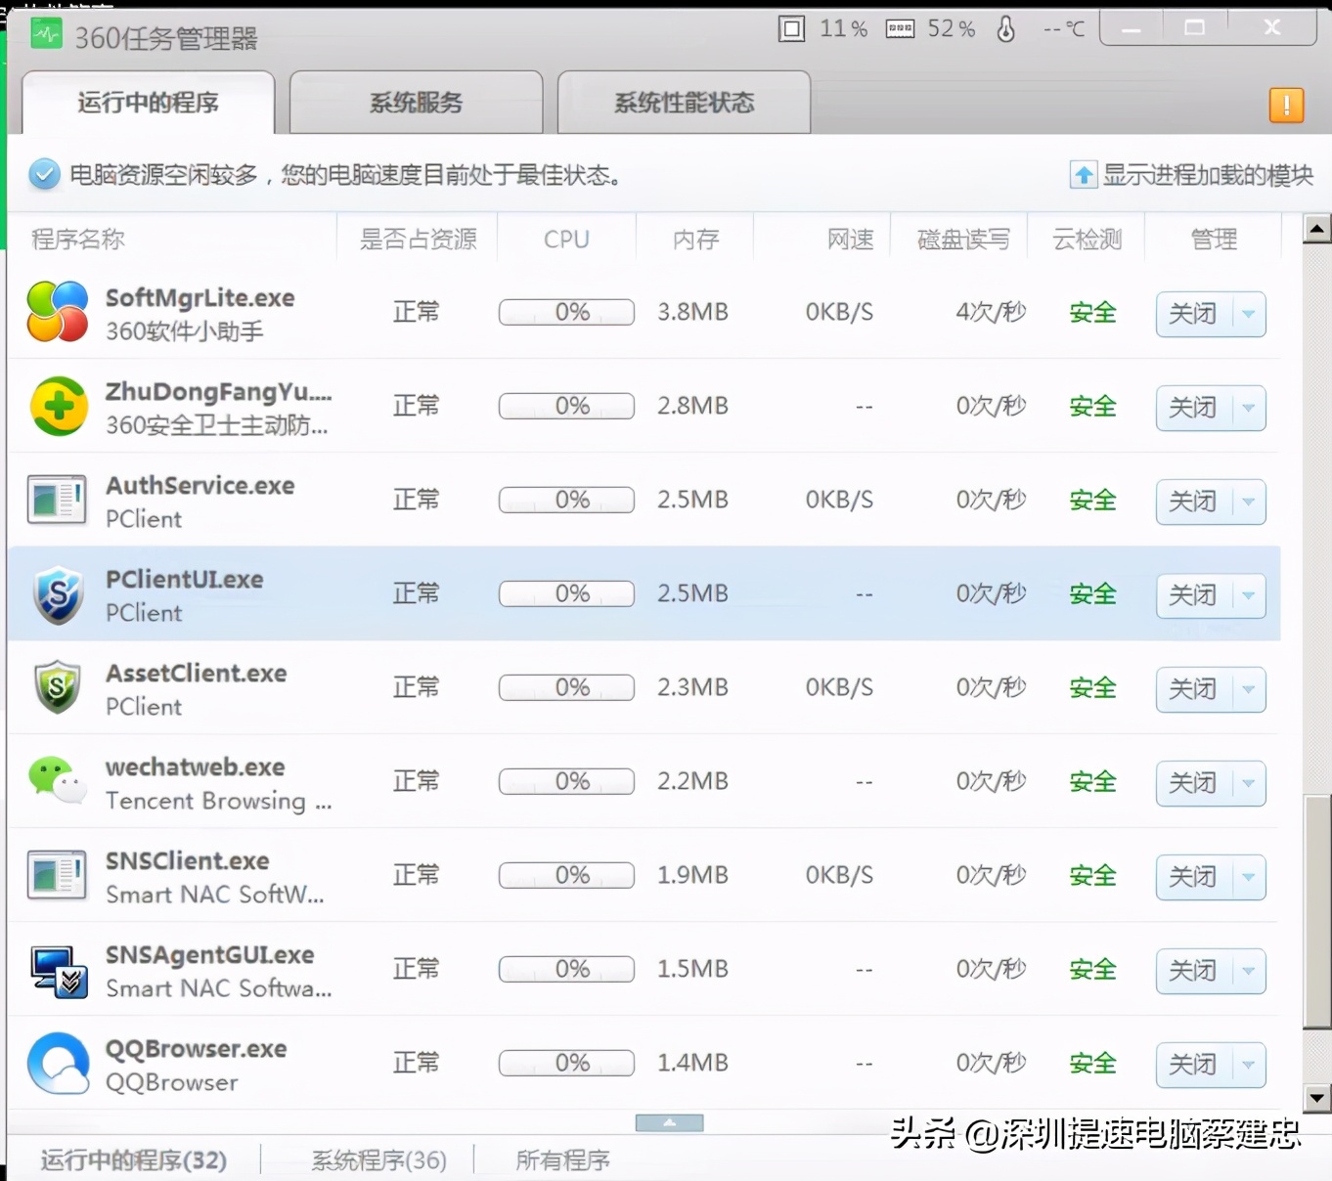Screen dimensions: 1332x1181
Task: Click the PClientUI.exe shield icon
Action: coord(56,593)
